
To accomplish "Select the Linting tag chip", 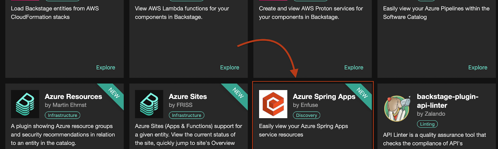I will tap(427, 124).
